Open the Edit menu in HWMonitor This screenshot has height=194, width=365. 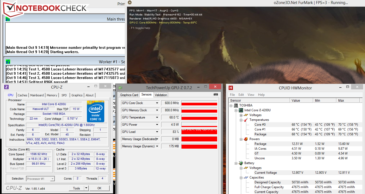pyautogui.click(x=241, y=95)
